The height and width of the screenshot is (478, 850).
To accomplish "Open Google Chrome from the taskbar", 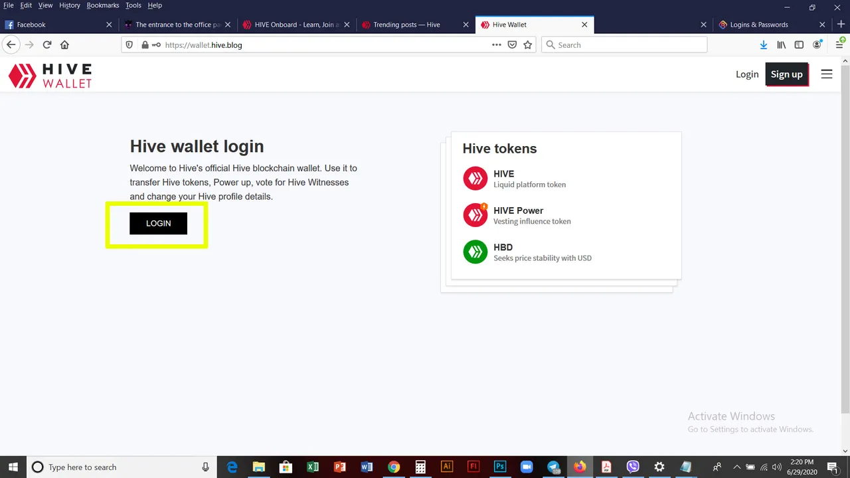I will point(394,467).
